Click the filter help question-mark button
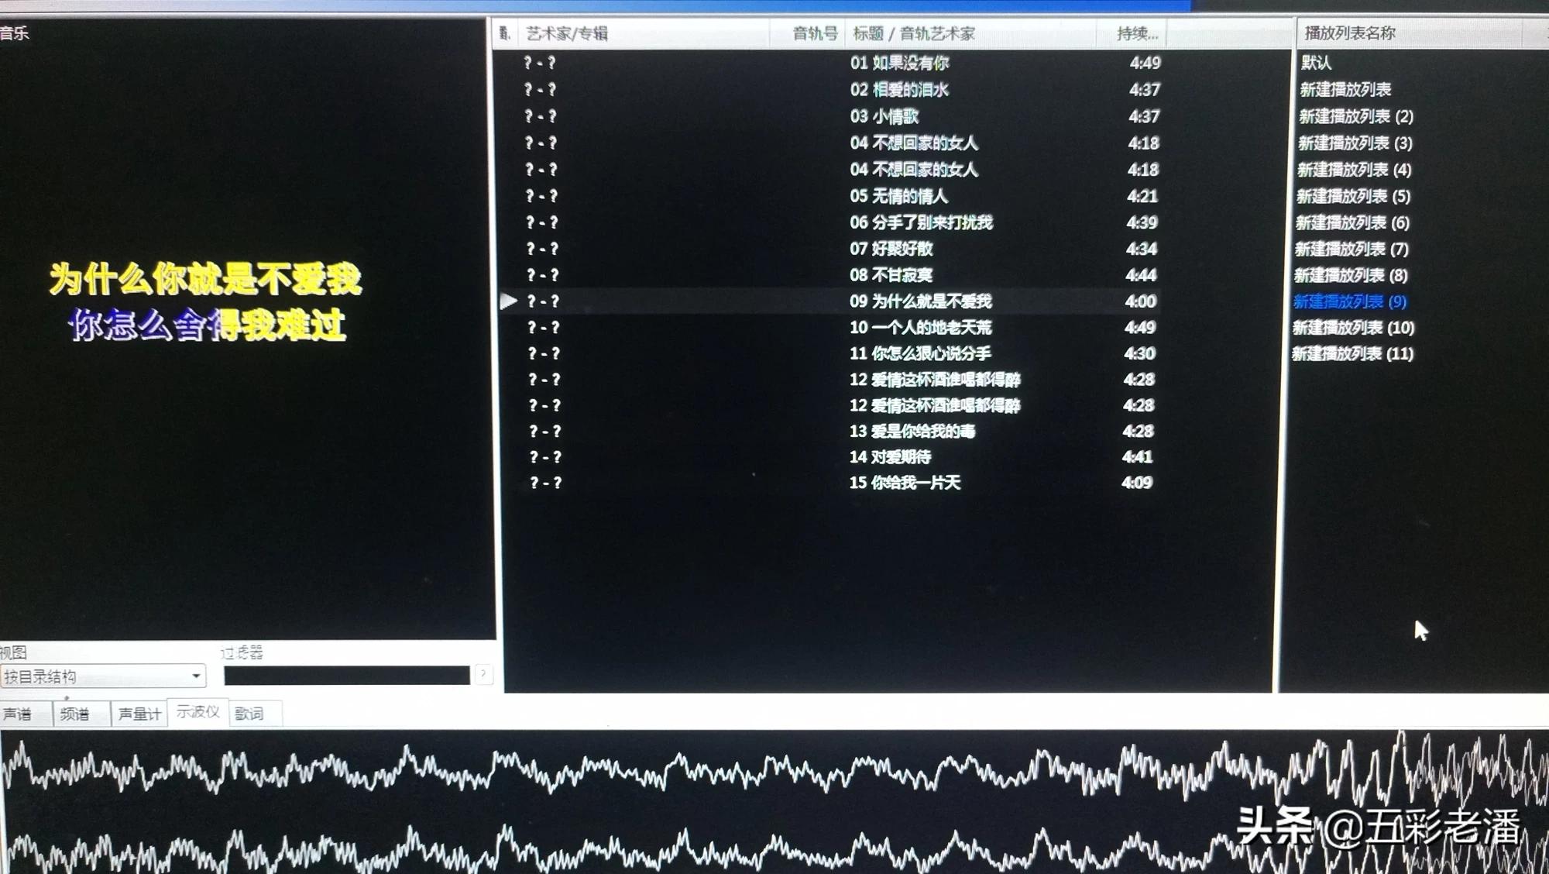 [483, 674]
